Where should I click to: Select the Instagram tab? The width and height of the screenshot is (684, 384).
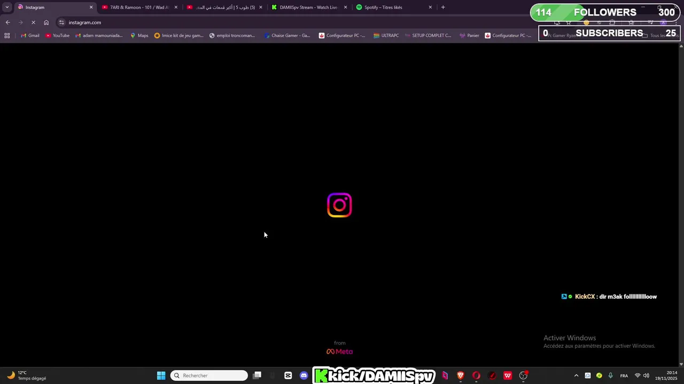coord(55,7)
